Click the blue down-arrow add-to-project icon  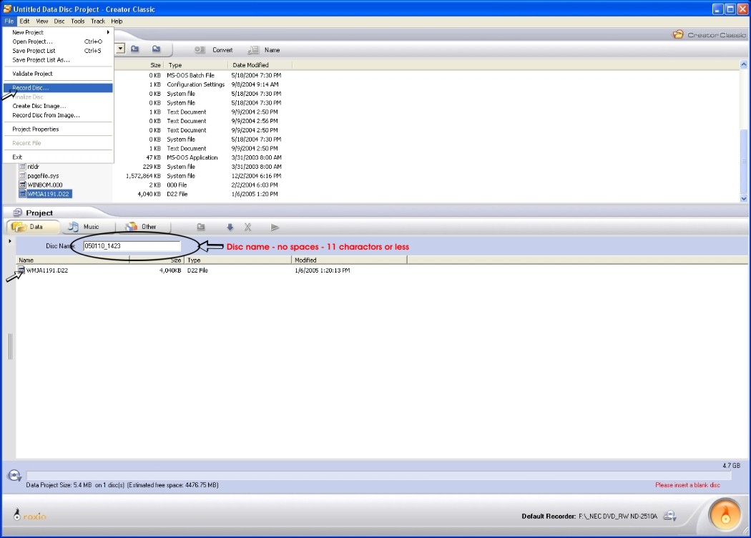230,227
